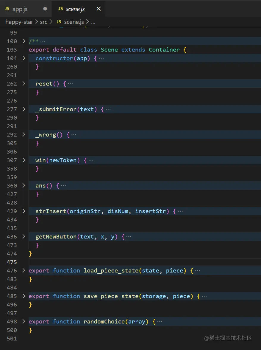
Task: Click folded ellipsis after _wrong() {
Action: [x=74, y=135]
